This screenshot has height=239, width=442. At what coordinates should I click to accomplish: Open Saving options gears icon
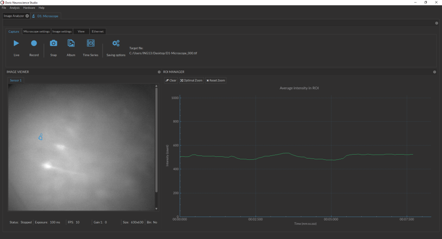tap(116, 43)
